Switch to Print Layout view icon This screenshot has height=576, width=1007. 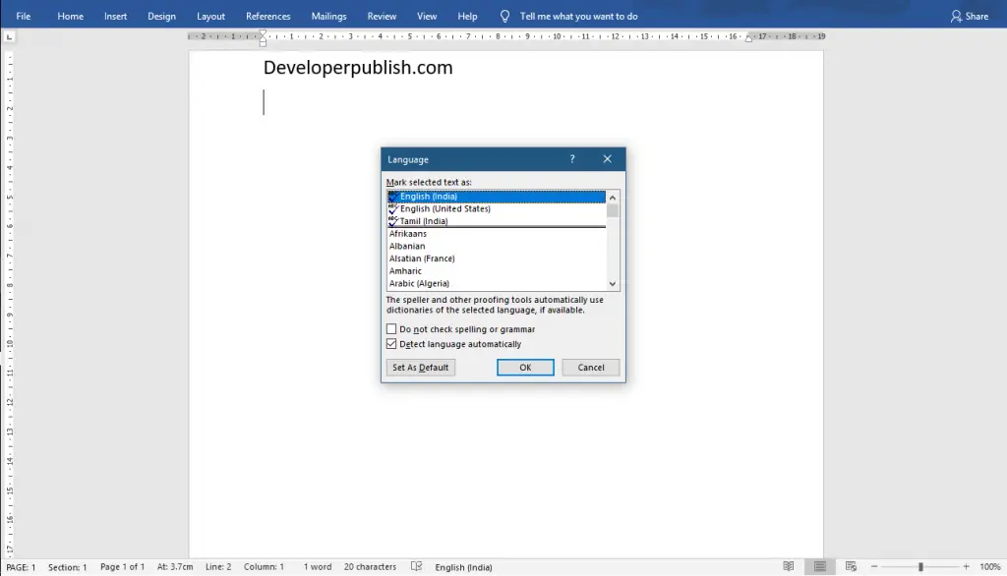[820, 566]
